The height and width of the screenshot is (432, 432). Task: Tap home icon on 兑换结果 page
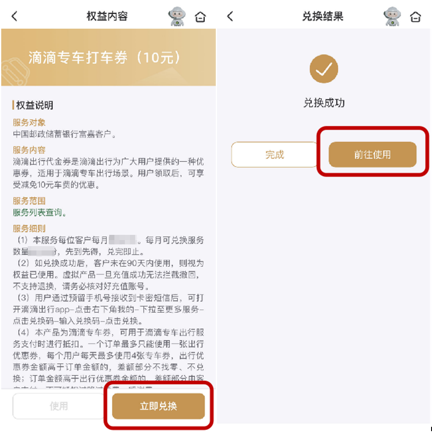[416, 17]
